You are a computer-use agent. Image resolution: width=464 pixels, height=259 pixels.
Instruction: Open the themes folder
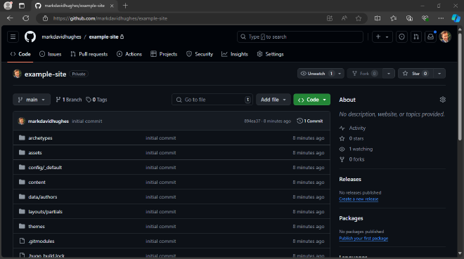pyautogui.click(x=37, y=227)
